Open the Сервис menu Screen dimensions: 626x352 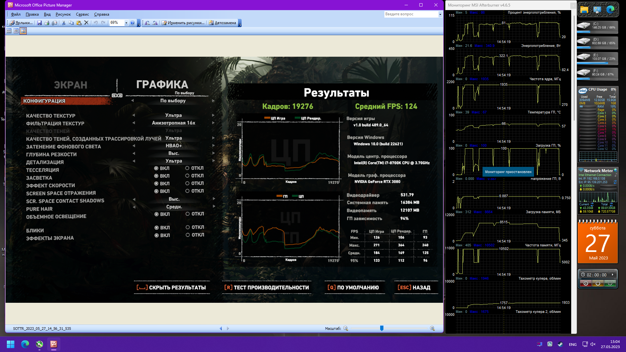coord(82,14)
